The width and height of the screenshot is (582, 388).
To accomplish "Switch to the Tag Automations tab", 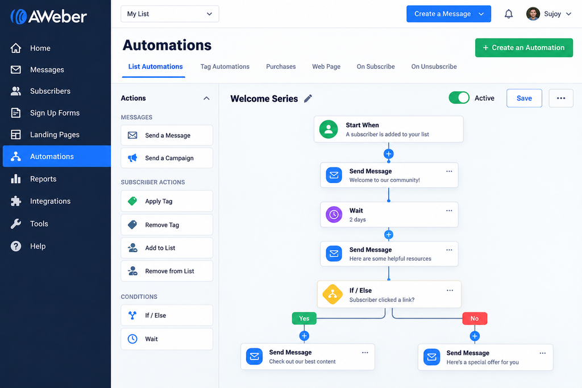I will tap(225, 67).
